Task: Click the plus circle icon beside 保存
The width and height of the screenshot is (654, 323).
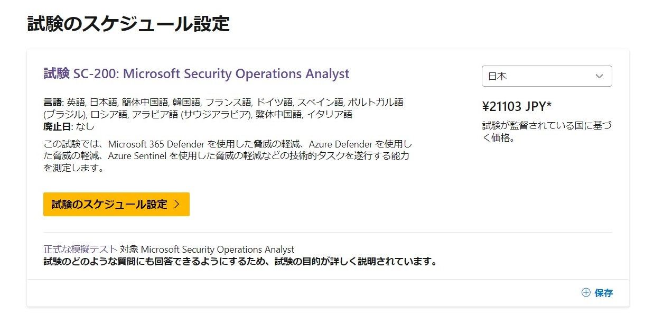Action: click(x=585, y=293)
